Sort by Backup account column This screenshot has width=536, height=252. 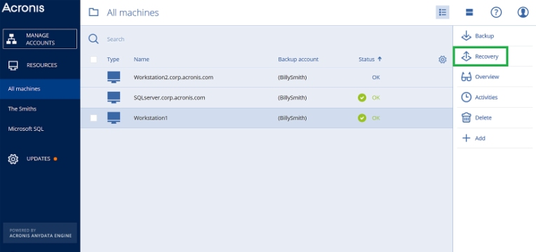click(x=298, y=59)
